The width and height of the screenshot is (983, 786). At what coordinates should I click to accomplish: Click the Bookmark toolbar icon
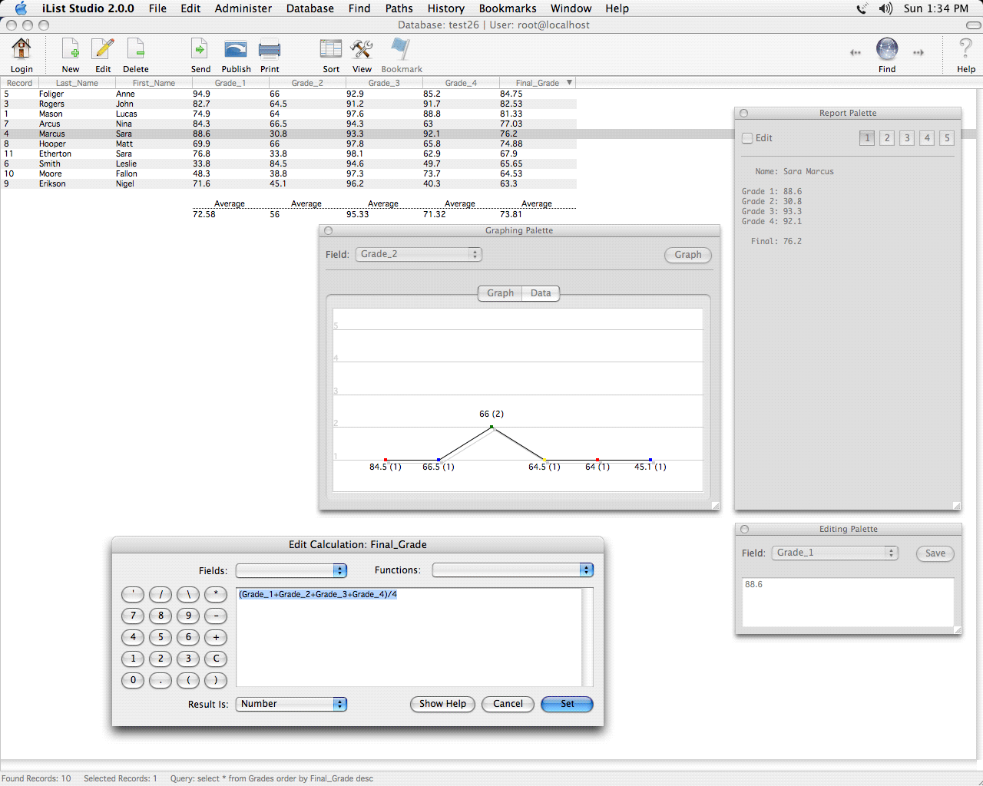[401, 49]
